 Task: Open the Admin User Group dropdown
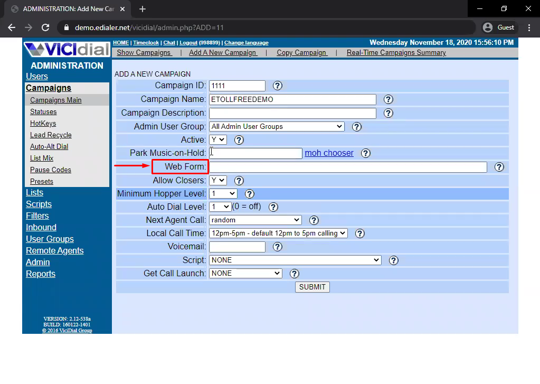277,127
